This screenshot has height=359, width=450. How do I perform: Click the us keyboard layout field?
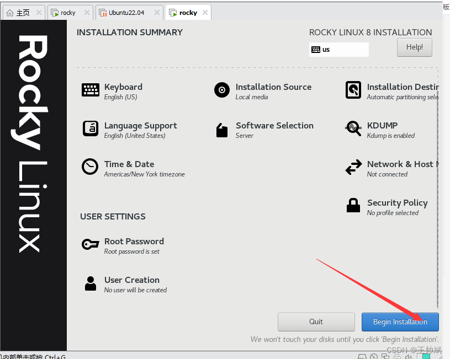click(339, 50)
